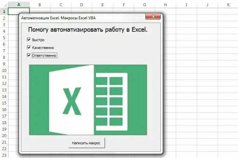Select column E header
Image resolution: width=238 pixels, height=158 pixels.
(103, 5)
